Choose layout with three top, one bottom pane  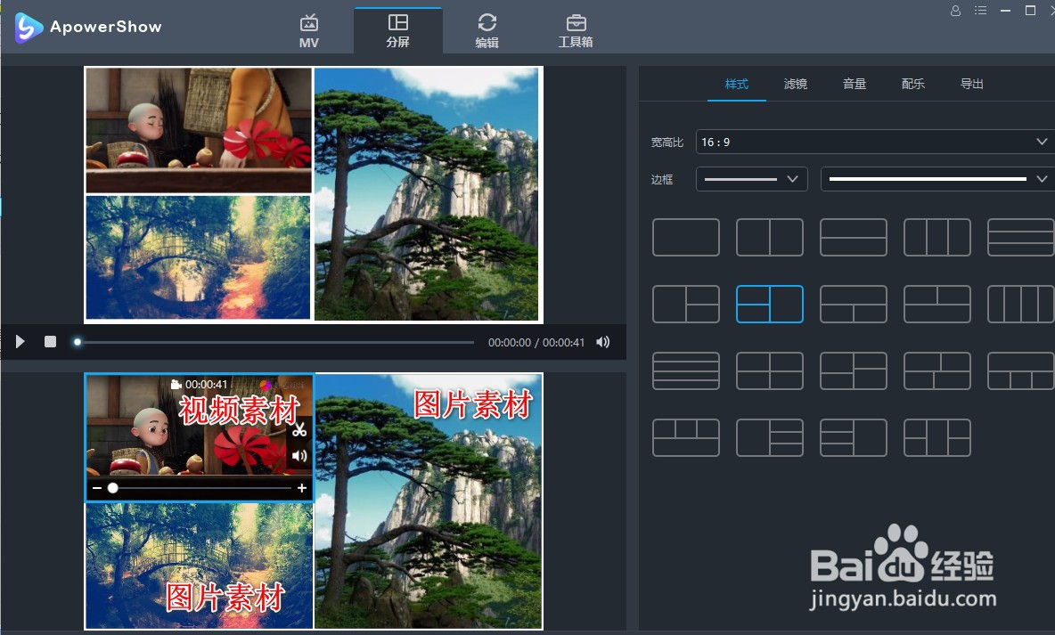[x=685, y=438]
